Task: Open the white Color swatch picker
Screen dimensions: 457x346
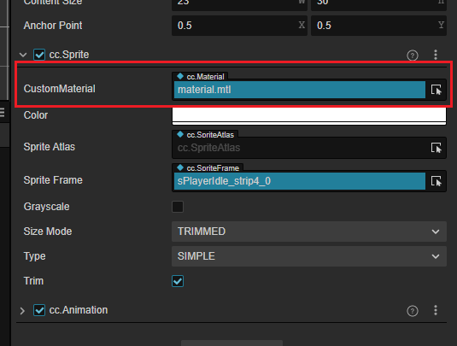Action: click(x=309, y=116)
